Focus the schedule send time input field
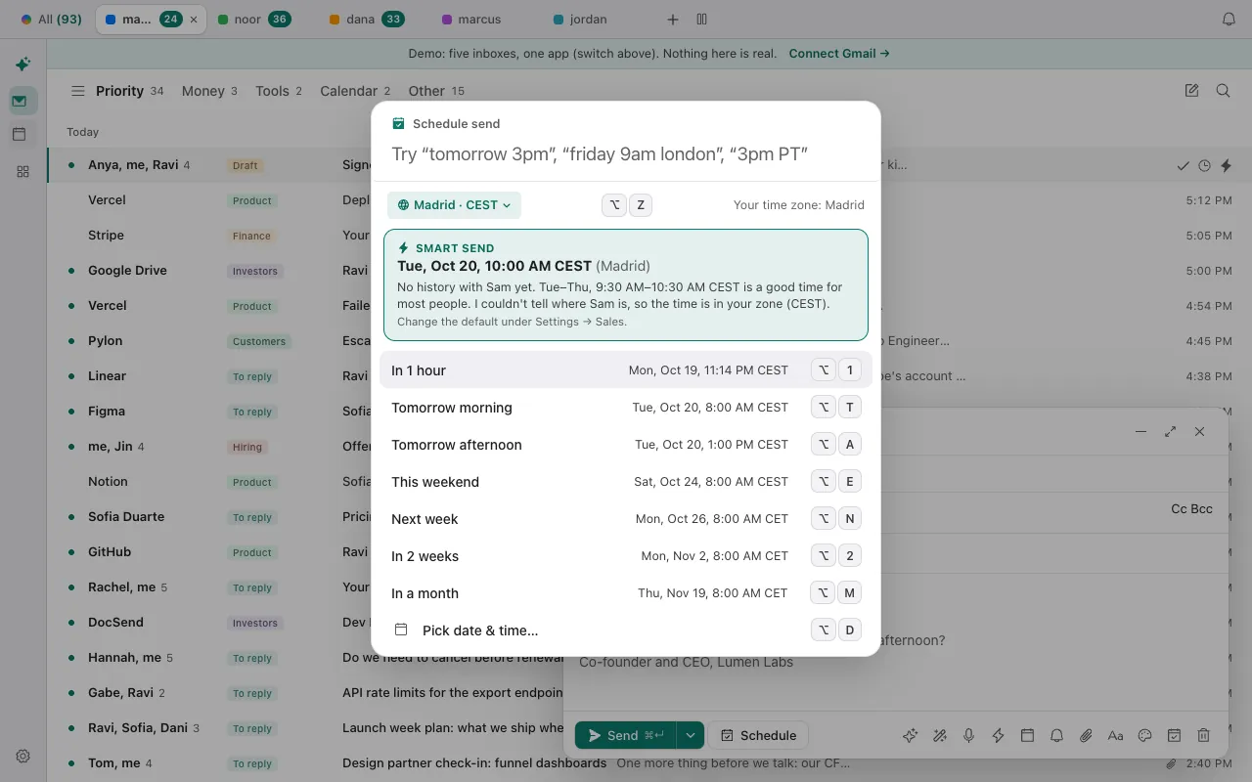Screen dimensions: 1252x782 click(626, 154)
